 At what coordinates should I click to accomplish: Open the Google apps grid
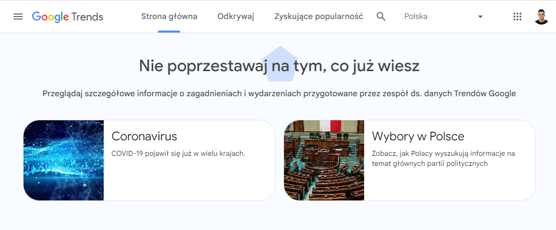pos(517,17)
